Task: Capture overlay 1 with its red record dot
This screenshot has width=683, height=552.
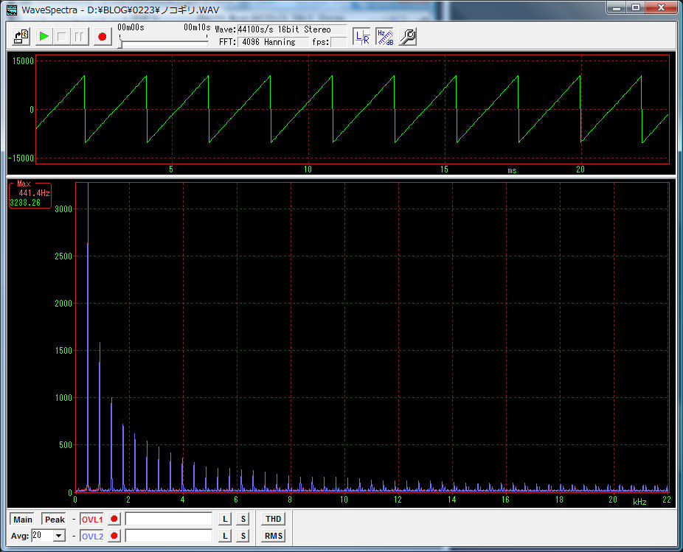Action: [x=114, y=519]
